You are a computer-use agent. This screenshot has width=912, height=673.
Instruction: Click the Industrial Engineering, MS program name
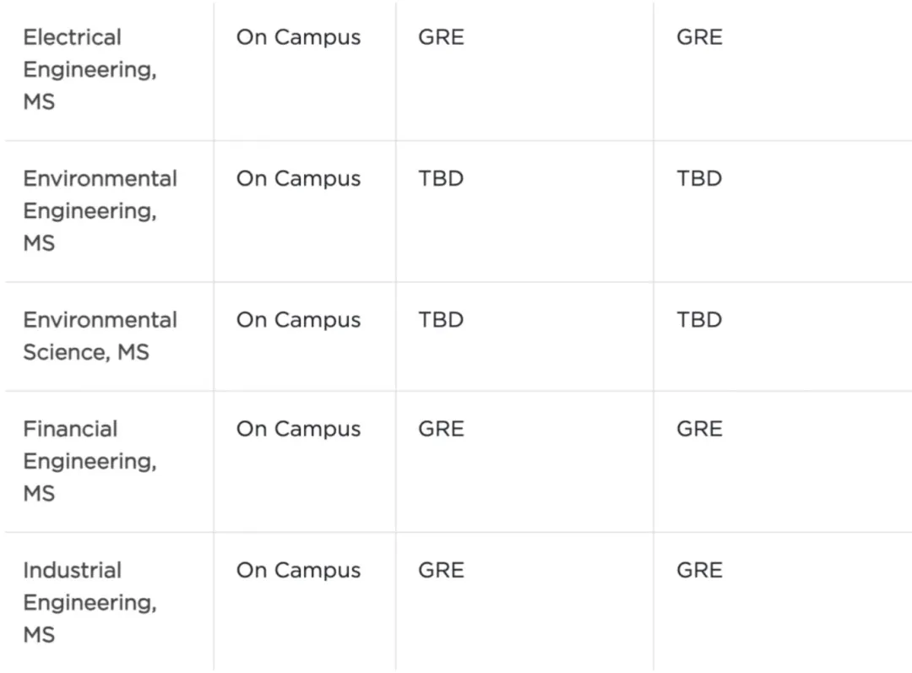90,602
